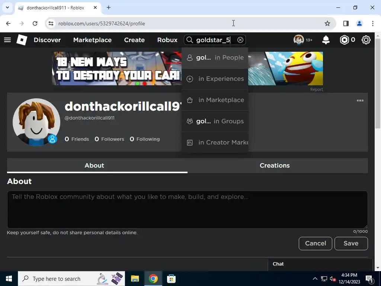The image size is (381, 286).
Task: Open Chrome from the taskbar
Action: pyautogui.click(x=153, y=279)
